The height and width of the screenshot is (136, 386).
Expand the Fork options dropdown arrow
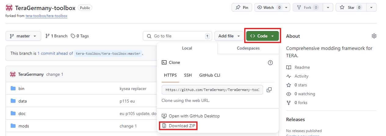coord(328,8)
